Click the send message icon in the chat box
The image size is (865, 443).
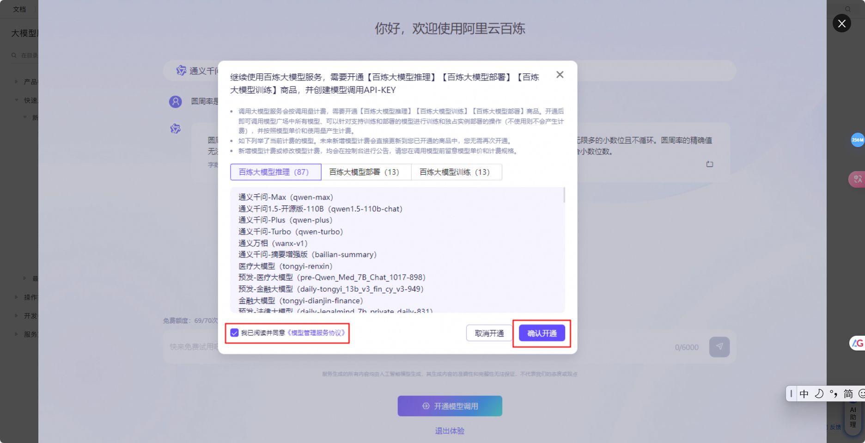click(719, 347)
